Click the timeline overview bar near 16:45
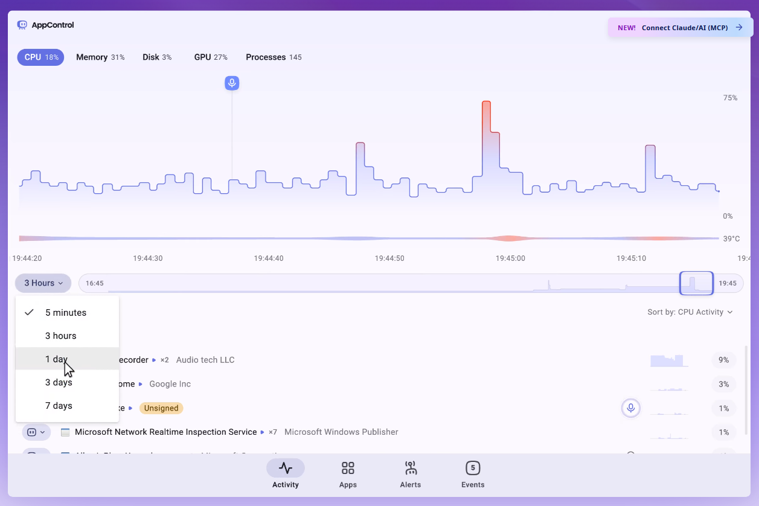The height and width of the screenshot is (506, 759). [x=95, y=283]
